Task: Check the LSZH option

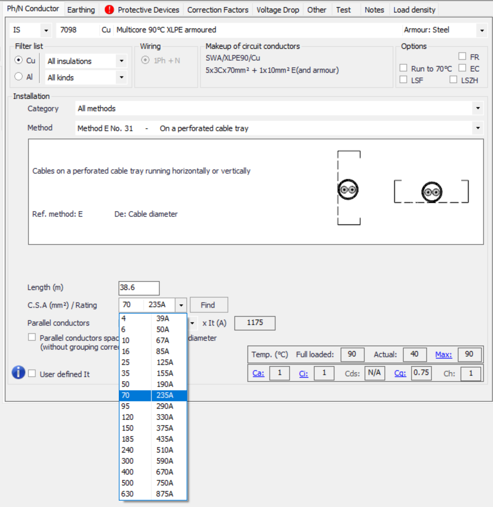Action: click(453, 79)
